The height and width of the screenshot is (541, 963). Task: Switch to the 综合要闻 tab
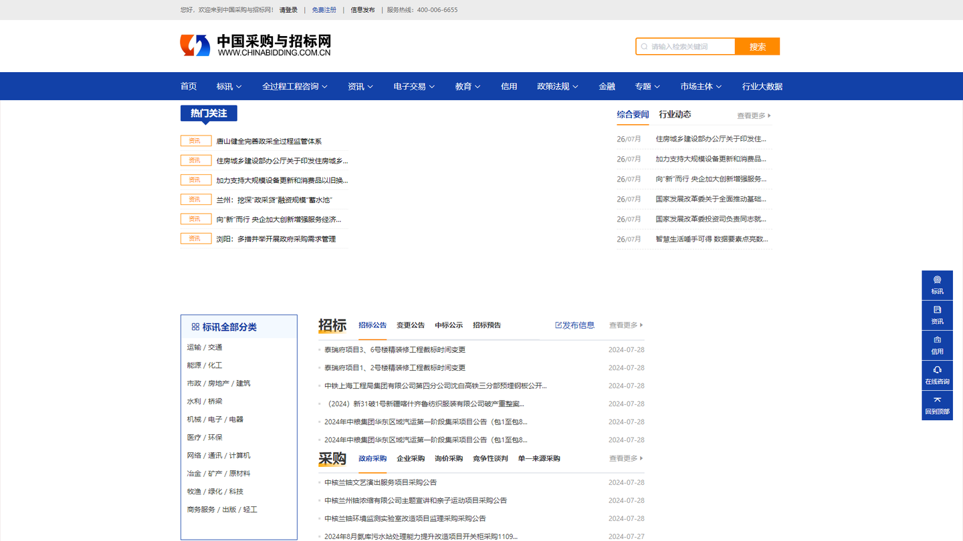[633, 114]
